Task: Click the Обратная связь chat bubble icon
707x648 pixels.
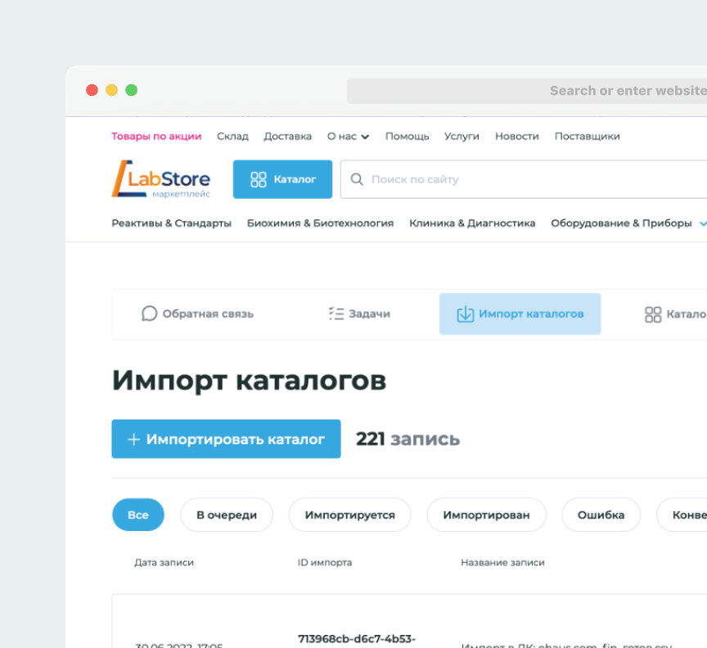Action: [149, 313]
